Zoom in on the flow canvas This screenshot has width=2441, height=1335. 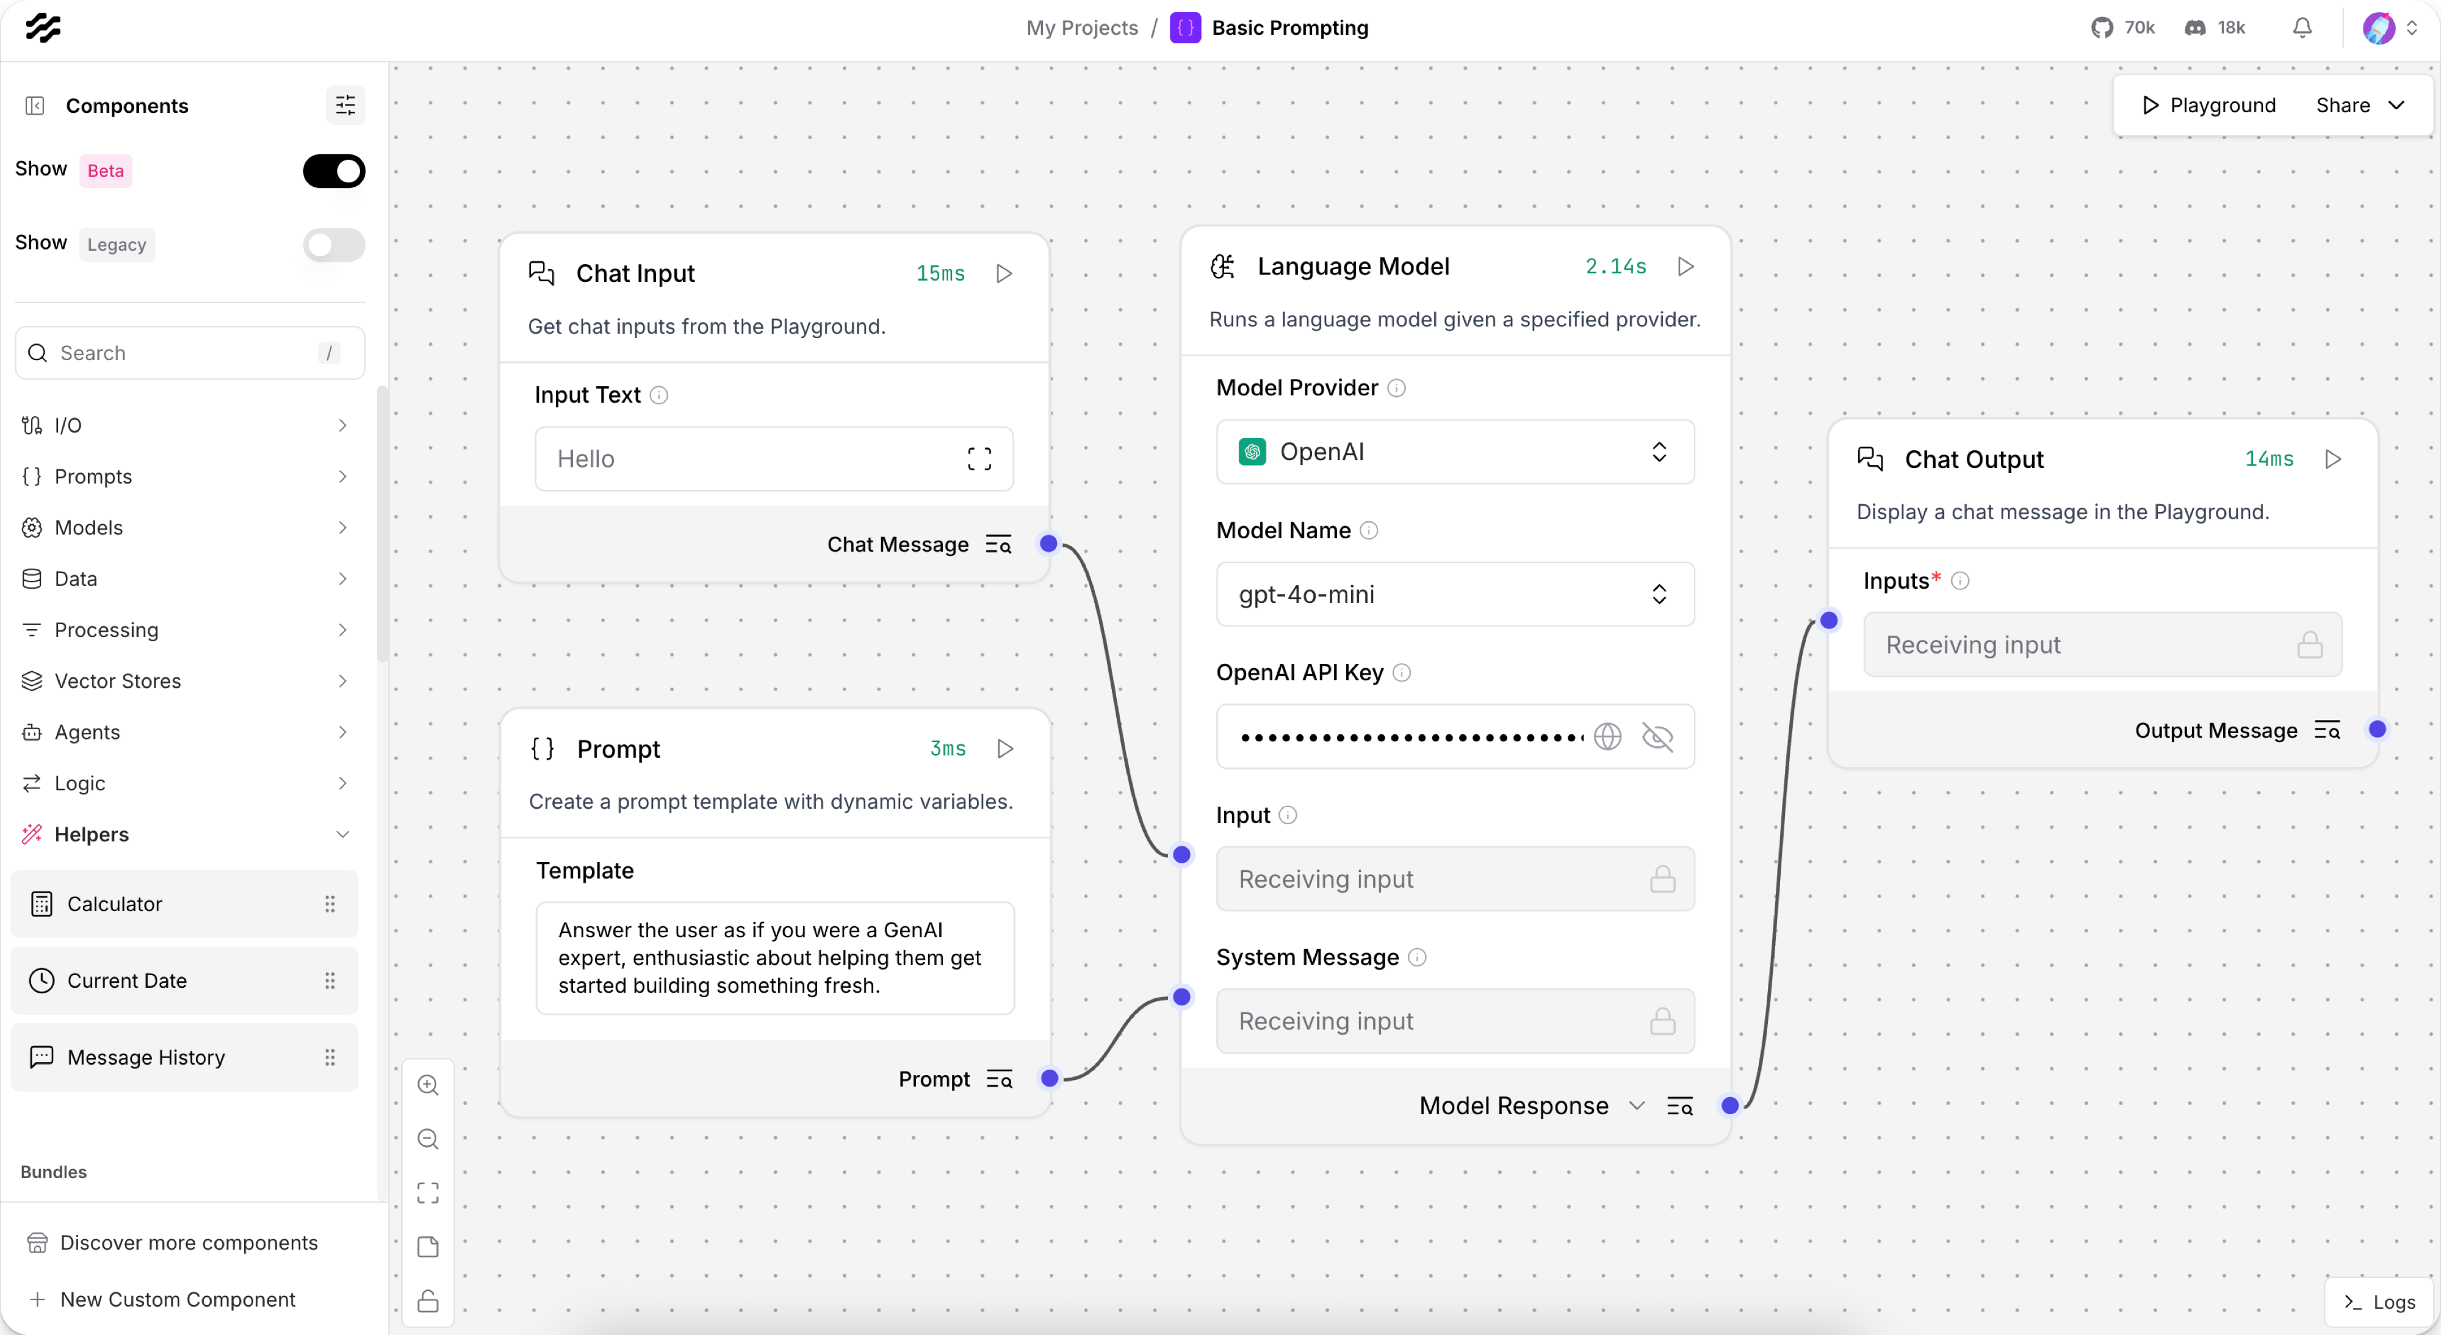tap(427, 1085)
